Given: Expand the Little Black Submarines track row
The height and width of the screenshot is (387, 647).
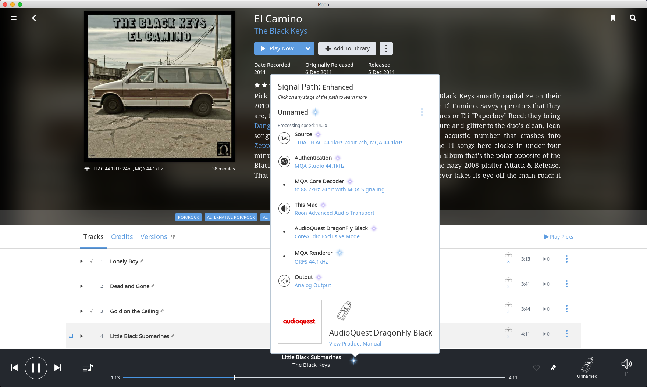Looking at the screenshot, I should (x=82, y=336).
